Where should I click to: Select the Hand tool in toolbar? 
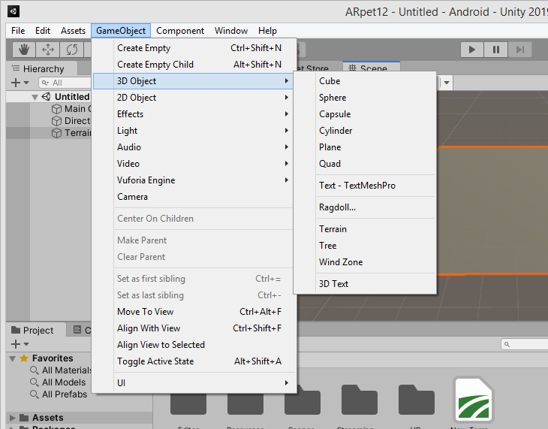(24, 50)
